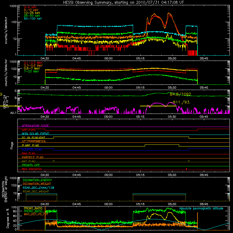Click the 0.3-0.8 MeV legend label

pyautogui.click(x=33, y=66)
